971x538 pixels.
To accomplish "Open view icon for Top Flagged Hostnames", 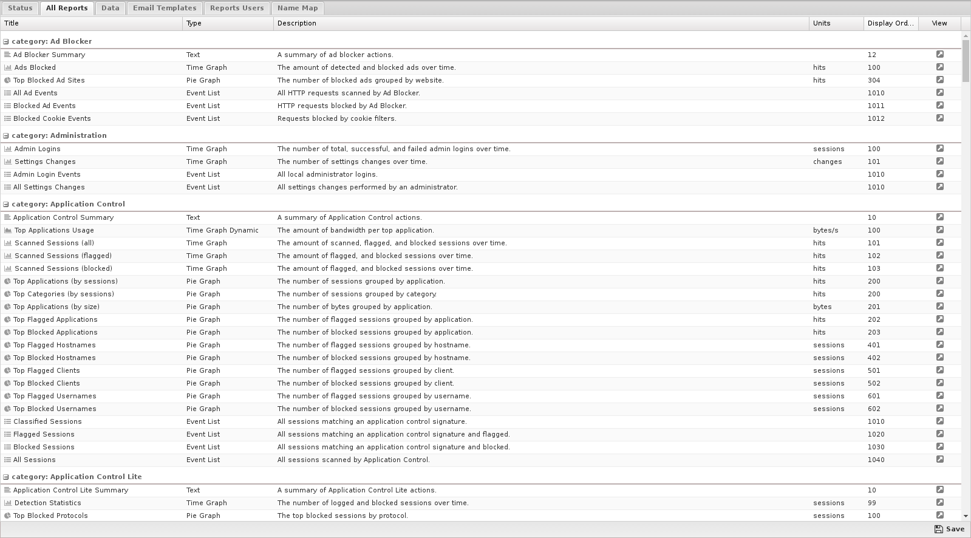I will click(x=939, y=345).
